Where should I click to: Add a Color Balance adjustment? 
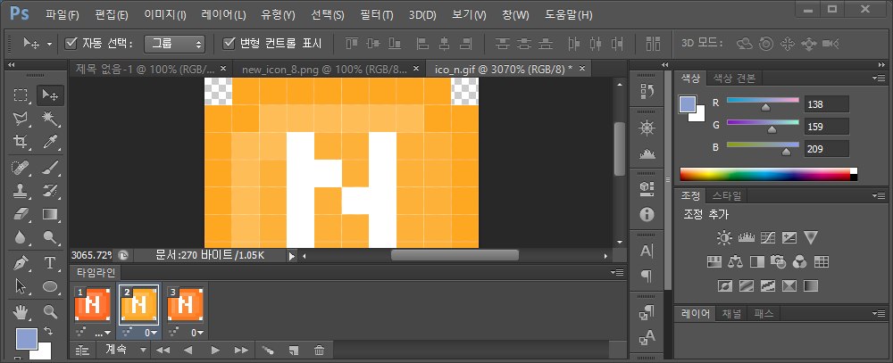736,261
